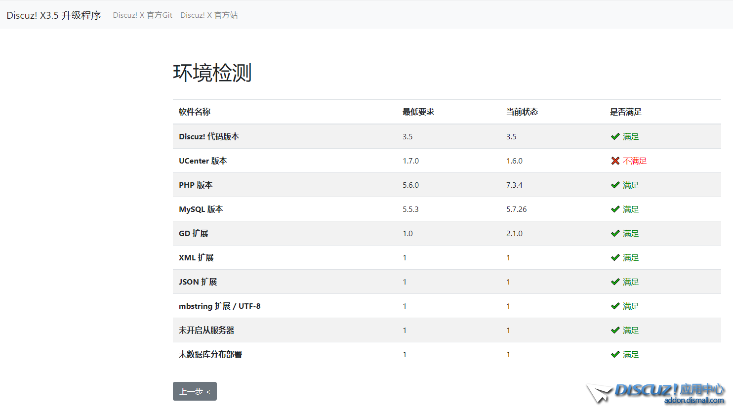
Task: Click green checkmark icon in Discuz! 代码版本 row
Action: pos(615,136)
